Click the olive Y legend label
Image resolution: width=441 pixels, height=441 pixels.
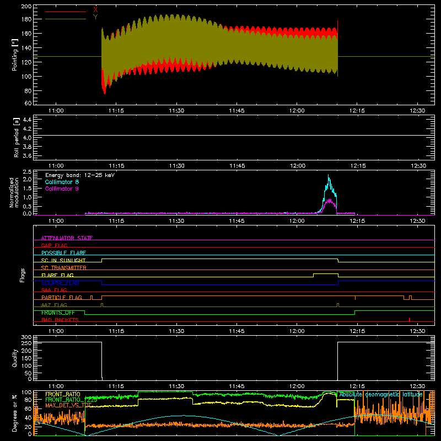point(95,17)
